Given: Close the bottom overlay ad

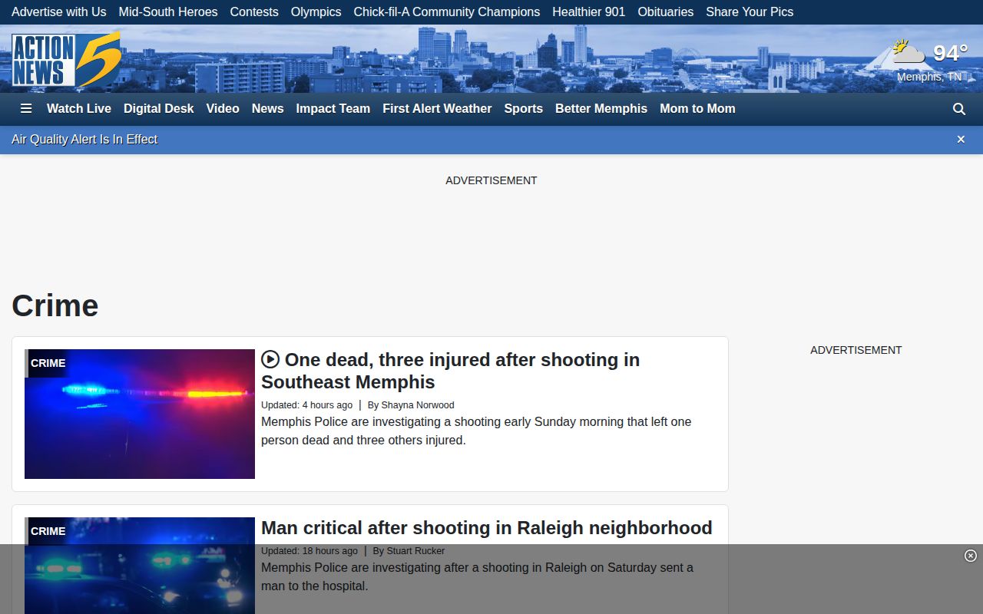Looking at the screenshot, I should [x=971, y=556].
